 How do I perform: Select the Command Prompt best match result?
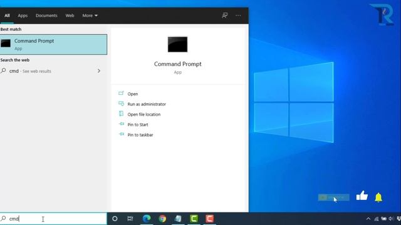click(53, 44)
